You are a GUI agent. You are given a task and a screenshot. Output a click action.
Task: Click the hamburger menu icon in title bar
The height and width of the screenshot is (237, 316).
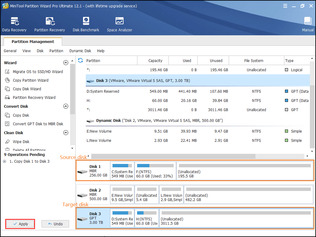[x=285, y=6]
